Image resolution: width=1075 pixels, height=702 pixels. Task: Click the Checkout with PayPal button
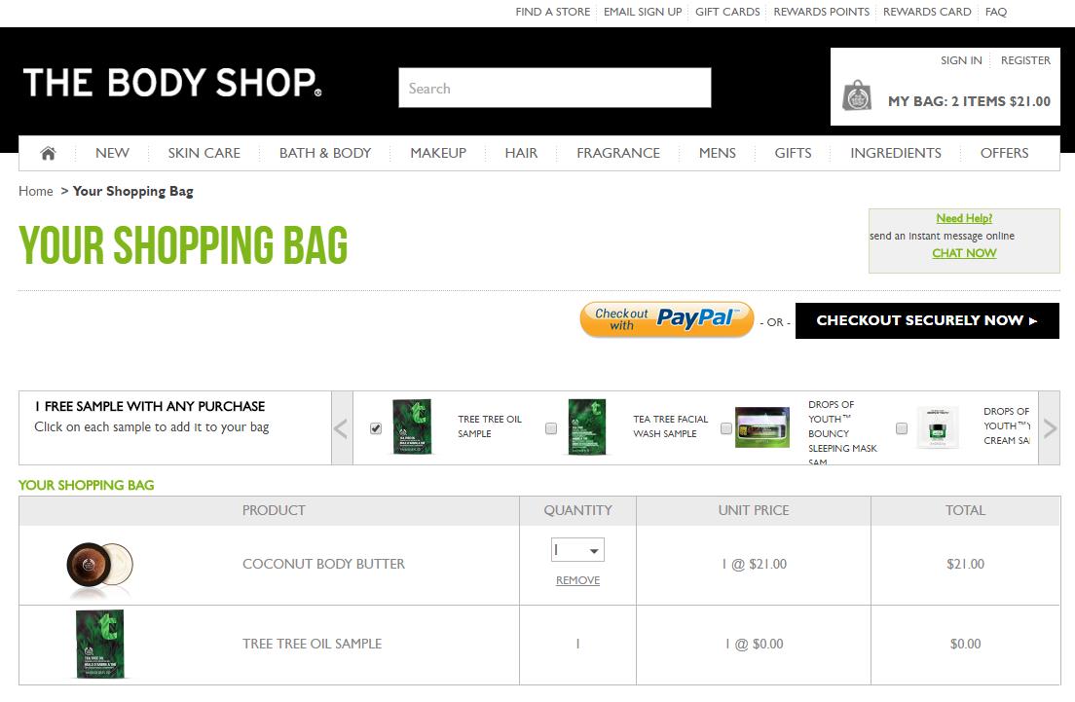click(x=666, y=319)
